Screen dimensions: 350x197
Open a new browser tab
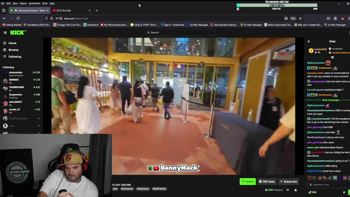[97, 10]
